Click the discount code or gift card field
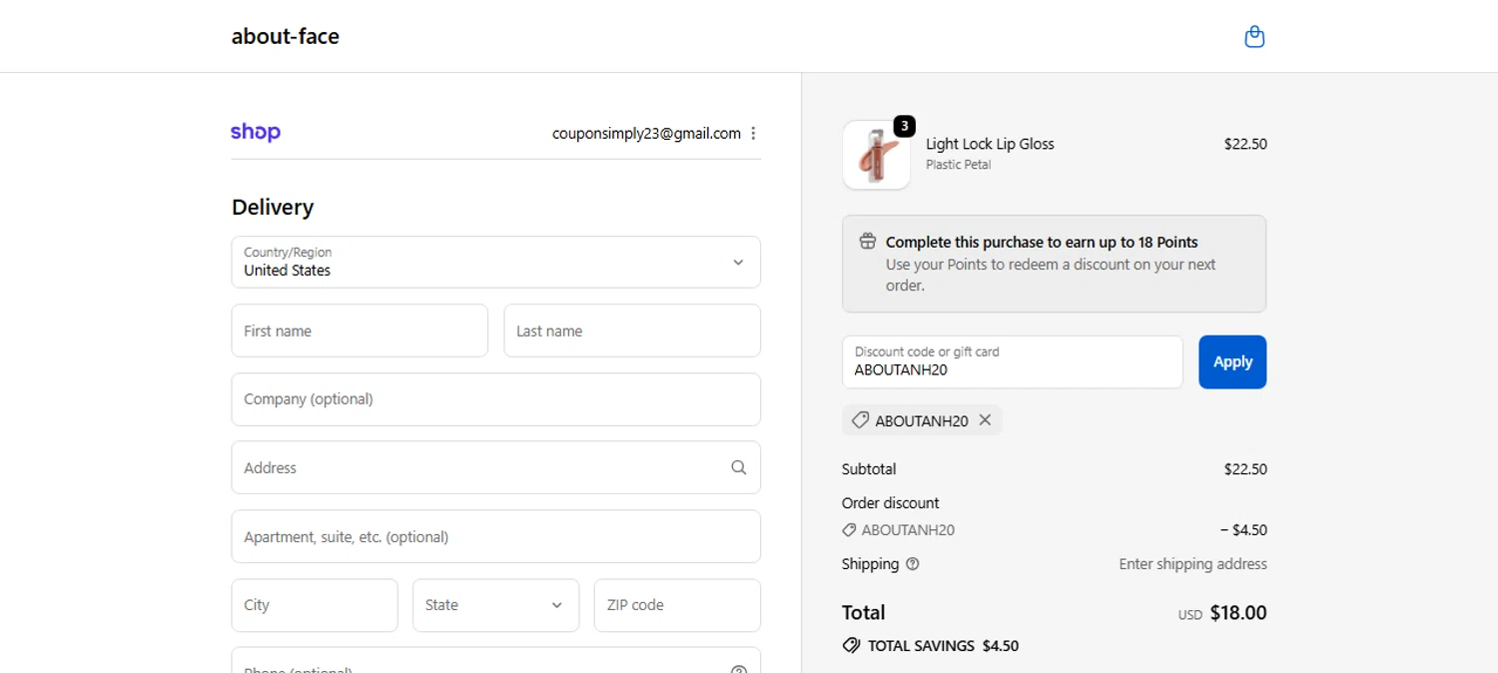Screen dimensions: 1498x673 click(x=1013, y=361)
